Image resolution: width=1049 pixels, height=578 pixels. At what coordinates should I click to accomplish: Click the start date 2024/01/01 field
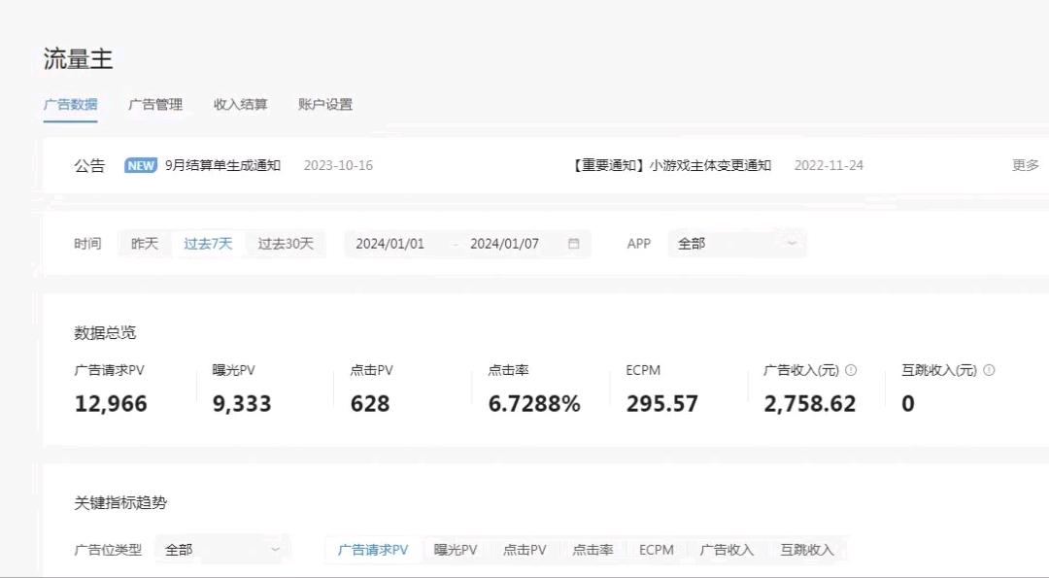pos(390,244)
